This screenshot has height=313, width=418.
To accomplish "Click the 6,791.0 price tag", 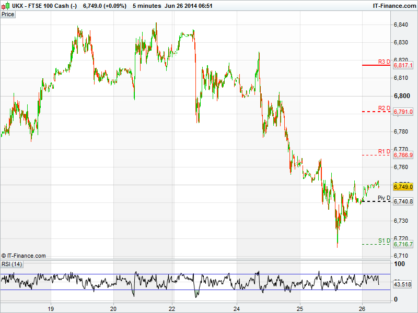I will (403, 112).
